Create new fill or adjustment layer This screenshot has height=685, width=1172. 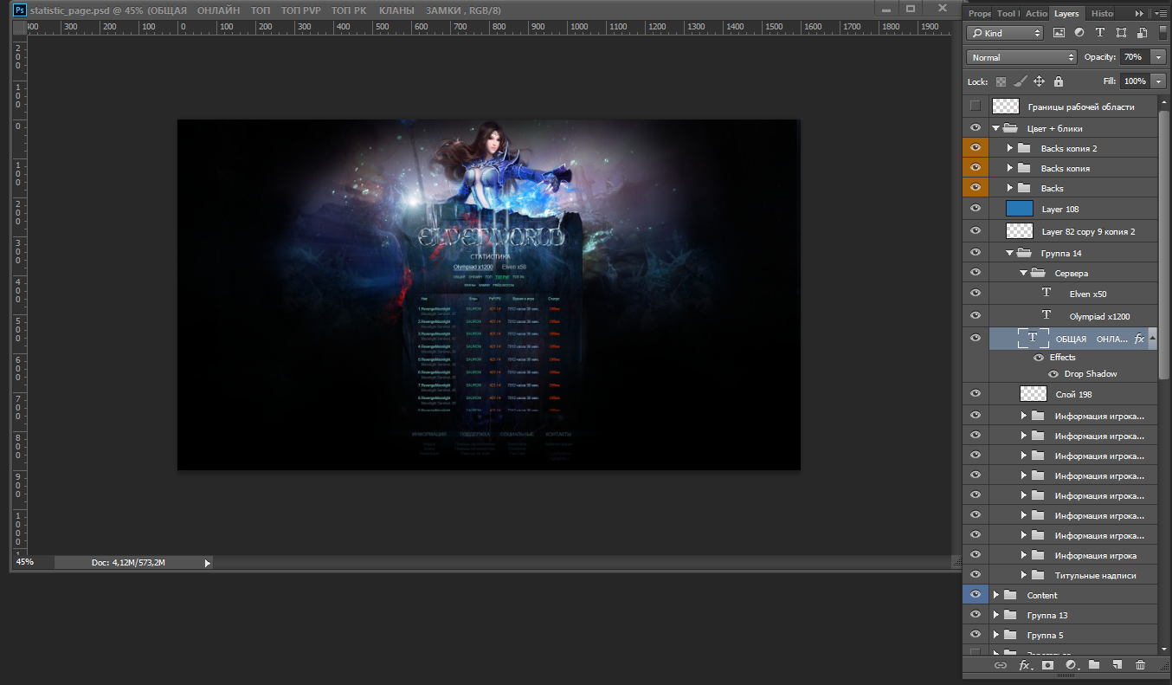coord(1072,665)
